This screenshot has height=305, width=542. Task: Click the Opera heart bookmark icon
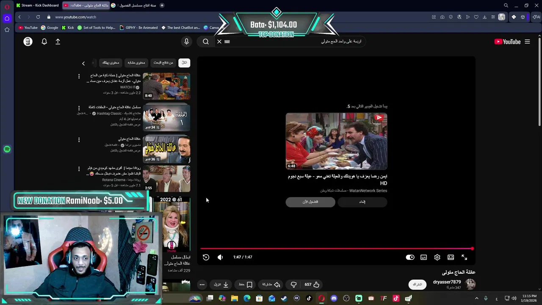pos(476,17)
